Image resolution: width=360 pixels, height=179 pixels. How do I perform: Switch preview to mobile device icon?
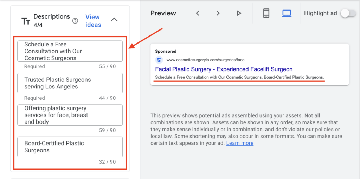coord(266,13)
